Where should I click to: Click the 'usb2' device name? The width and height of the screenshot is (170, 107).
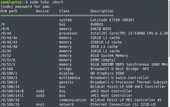point(40,91)
